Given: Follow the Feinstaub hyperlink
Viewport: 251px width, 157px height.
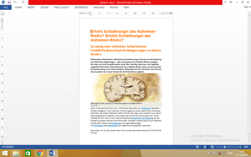Looking at the screenshot, I should click(x=98, y=126).
